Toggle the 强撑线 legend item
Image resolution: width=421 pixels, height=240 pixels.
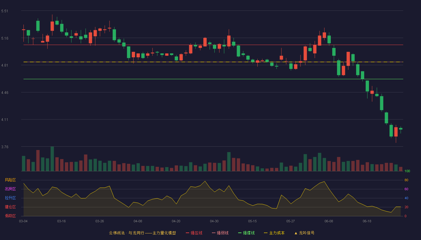coord(246,233)
